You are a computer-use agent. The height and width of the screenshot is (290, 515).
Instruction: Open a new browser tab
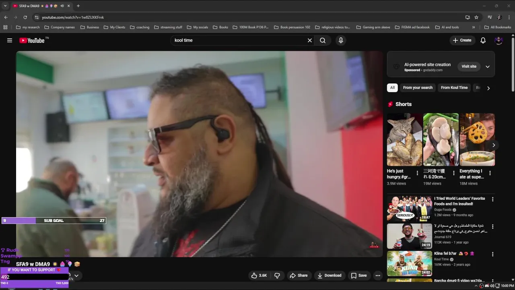point(78,6)
